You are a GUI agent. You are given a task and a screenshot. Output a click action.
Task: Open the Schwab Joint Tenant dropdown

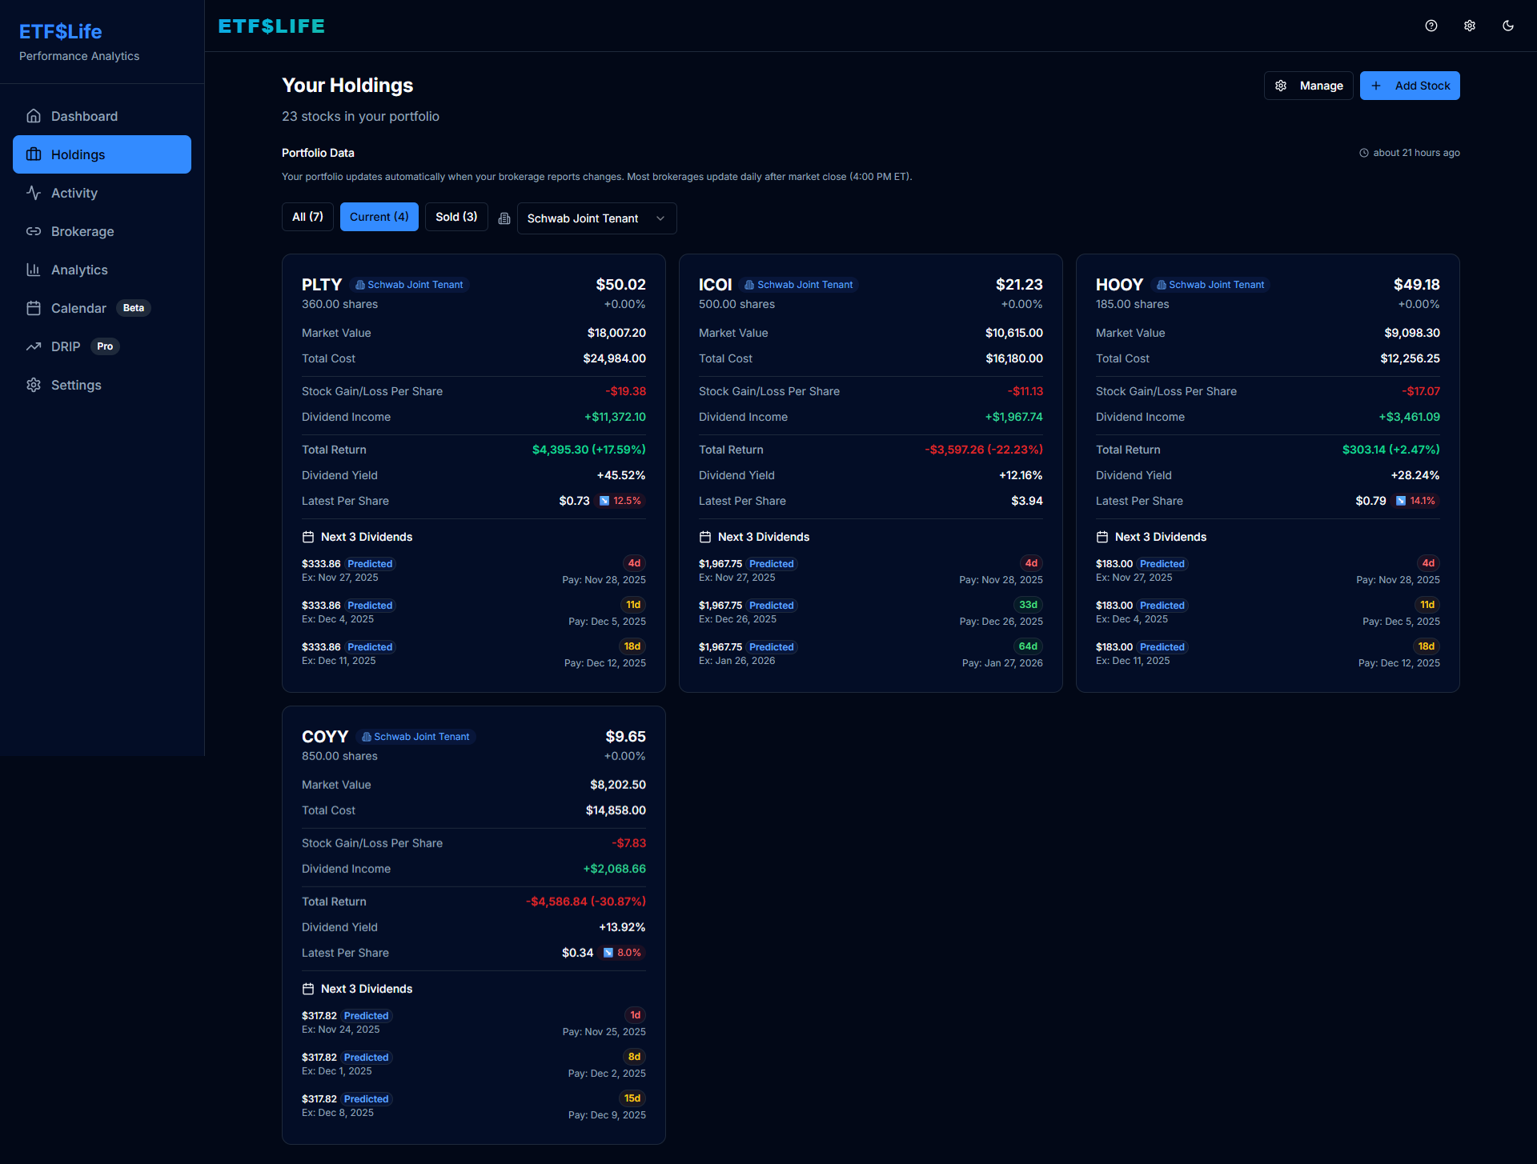[596, 218]
